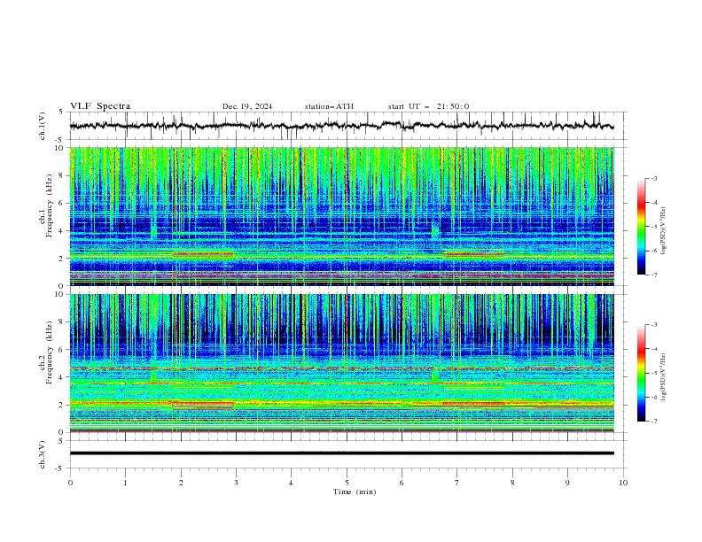The width and height of the screenshot is (702, 542).
Task: Click the 2 kHz emission band between minutes 2 and 3 in ch.1
Action: tap(203, 254)
